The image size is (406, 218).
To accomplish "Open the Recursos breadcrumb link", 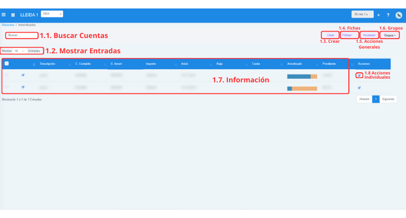I will 8,25.
